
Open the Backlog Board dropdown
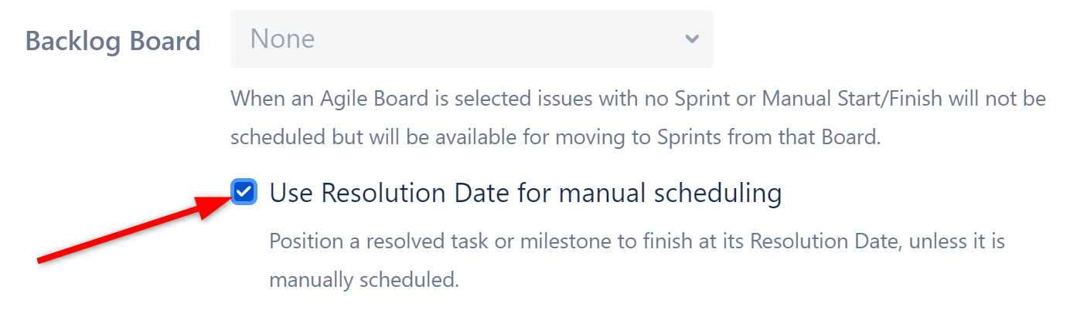(471, 39)
